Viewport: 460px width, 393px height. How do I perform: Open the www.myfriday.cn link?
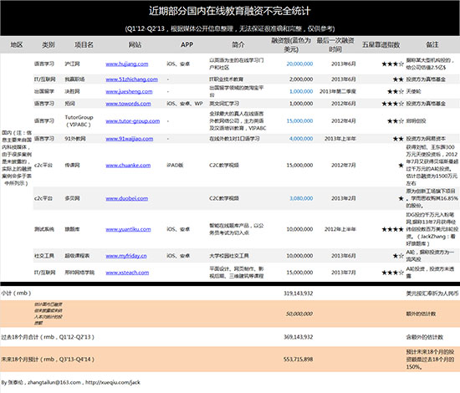click(x=126, y=256)
